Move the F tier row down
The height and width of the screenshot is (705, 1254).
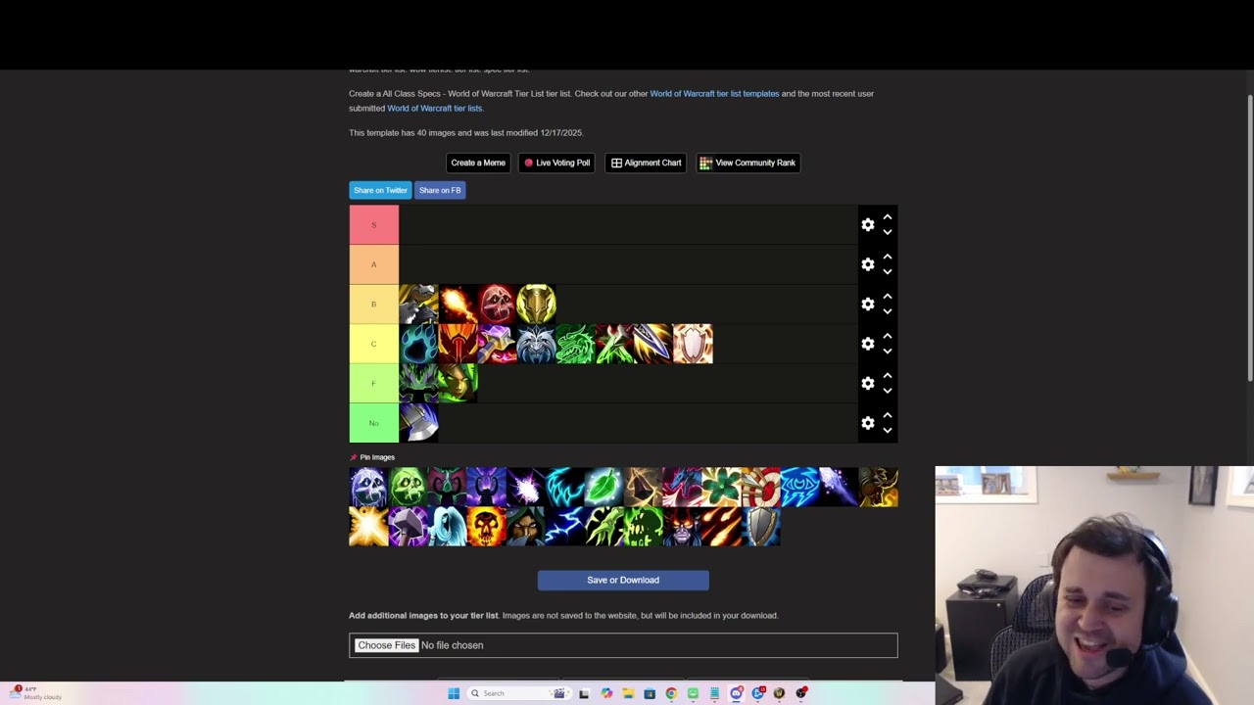click(x=888, y=390)
